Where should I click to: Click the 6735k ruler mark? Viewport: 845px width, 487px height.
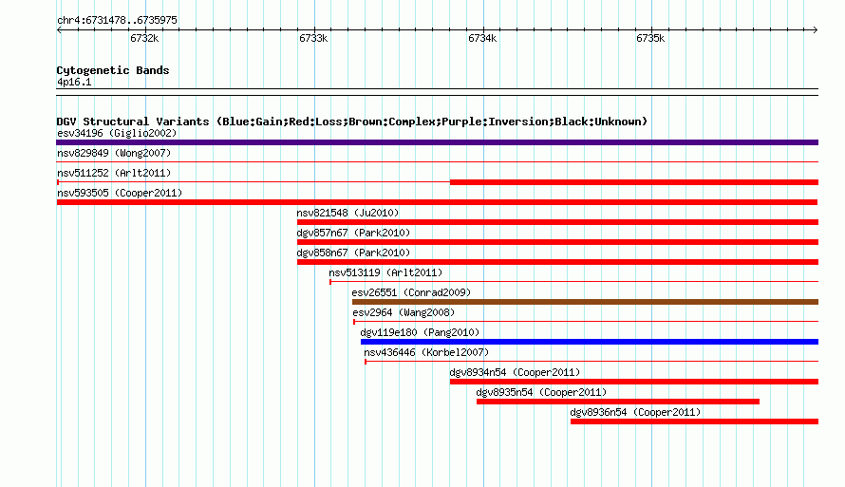pos(650,38)
